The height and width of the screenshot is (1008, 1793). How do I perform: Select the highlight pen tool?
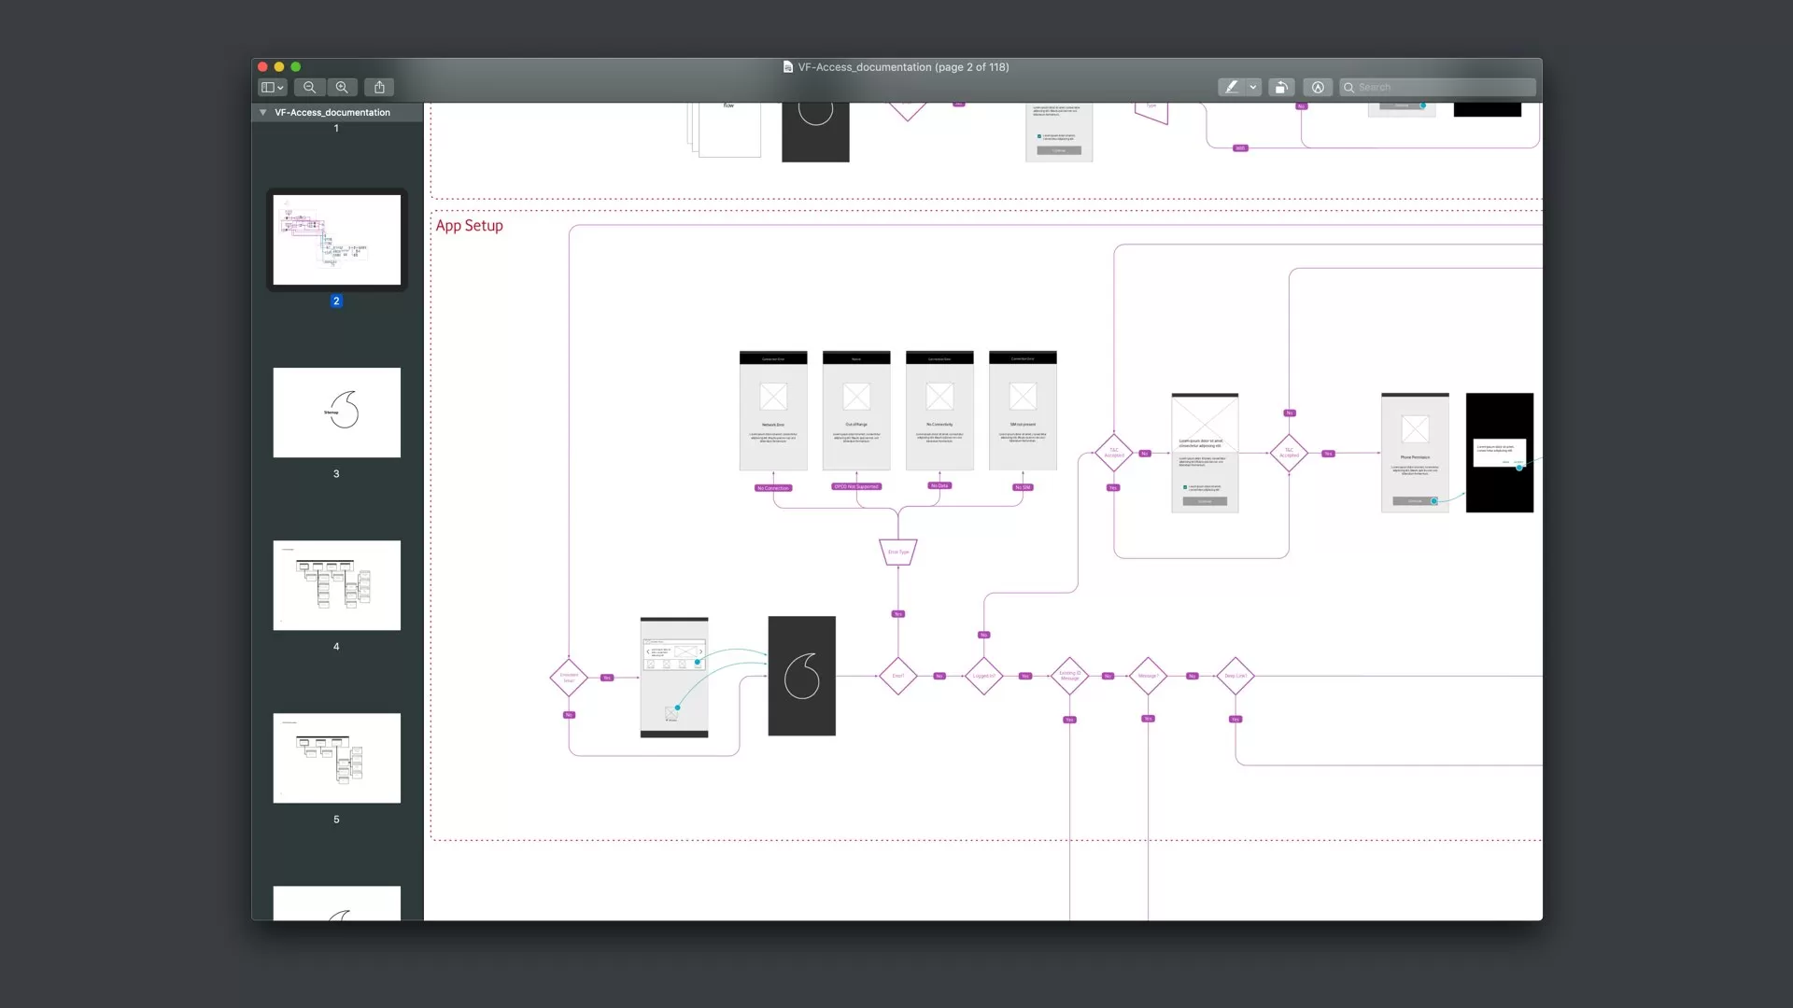1232,87
